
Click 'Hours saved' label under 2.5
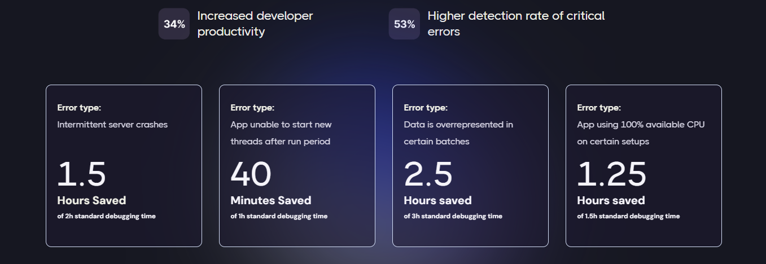click(437, 200)
